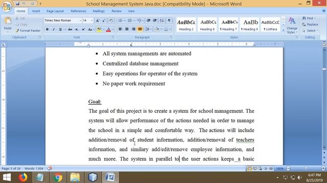Image resolution: width=327 pixels, height=183 pixels.
Task: Switch to the Mailings tab
Action: 99,11
